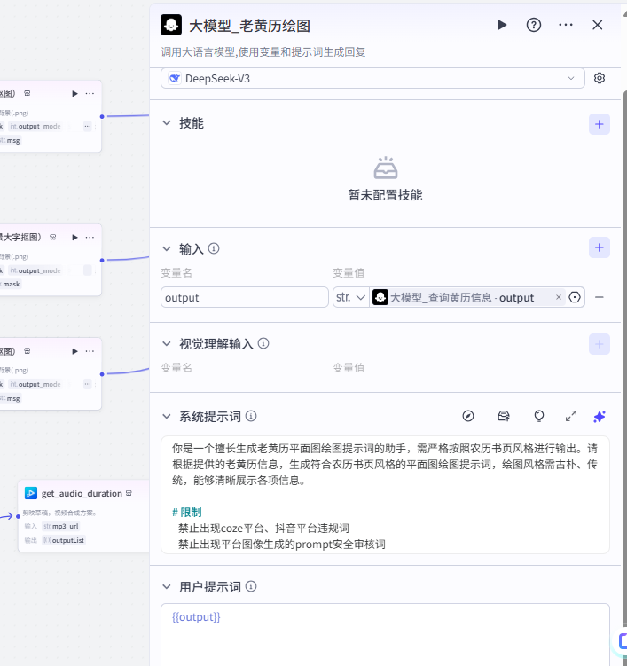Click the AI sparkle prompt optimize icon

(x=600, y=416)
